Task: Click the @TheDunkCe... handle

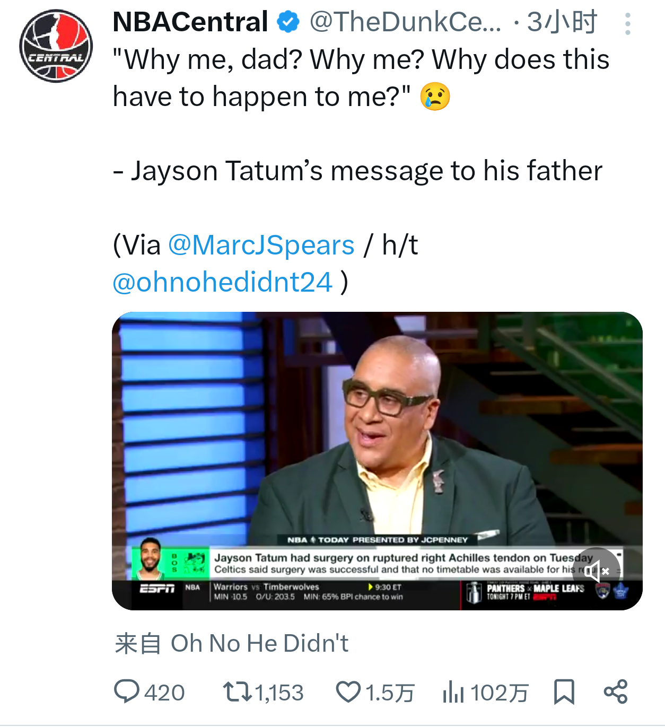Action: tap(405, 22)
